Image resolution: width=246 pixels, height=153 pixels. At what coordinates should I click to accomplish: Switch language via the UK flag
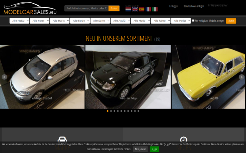tap(135, 9)
